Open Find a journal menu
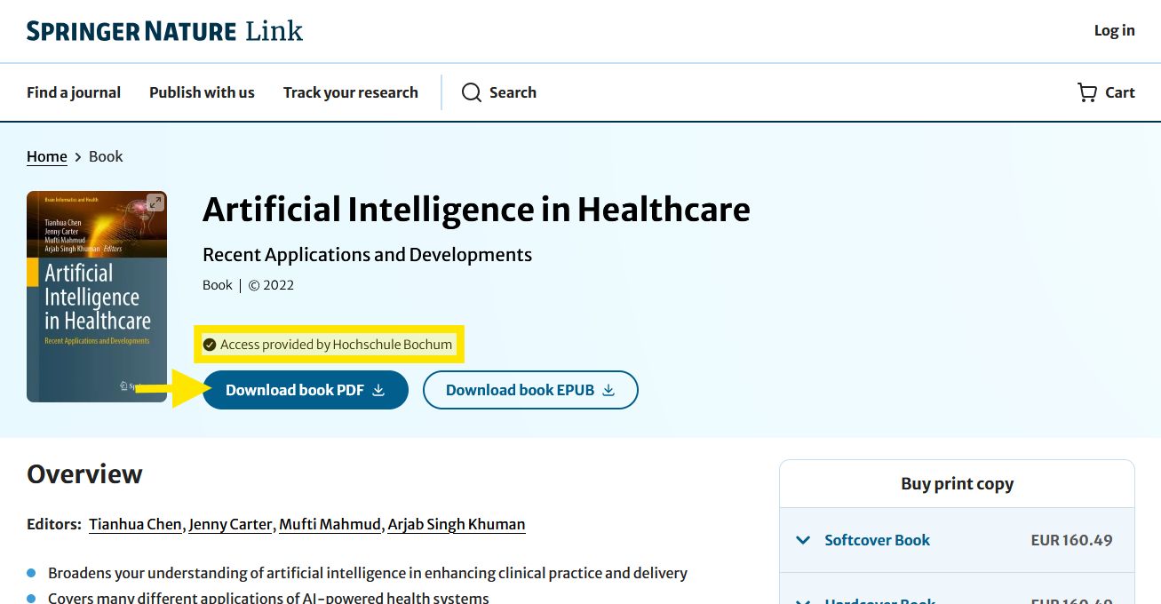The image size is (1161, 604). tap(74, 92)
